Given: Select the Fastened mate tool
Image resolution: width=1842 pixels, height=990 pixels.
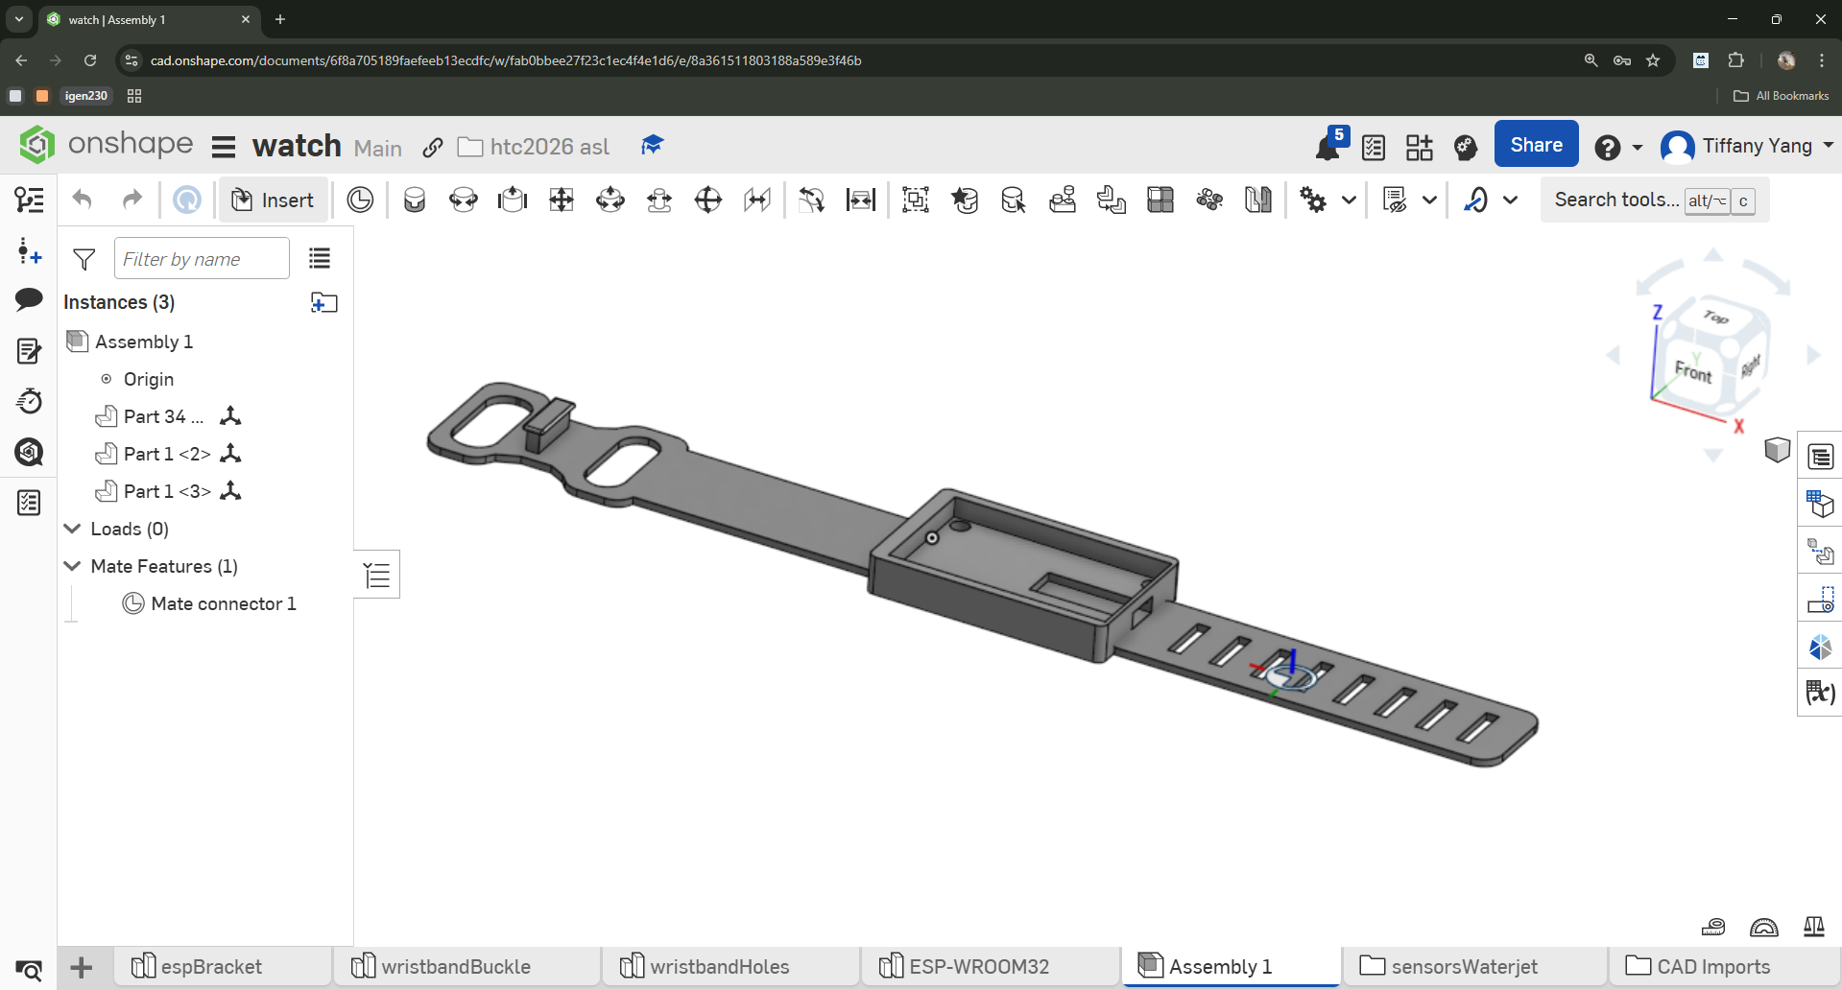Looking at the screenshot, I should pyautogui.click(x=415, y=200).
